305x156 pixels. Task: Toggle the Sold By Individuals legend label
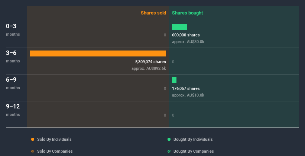(54, 139)
